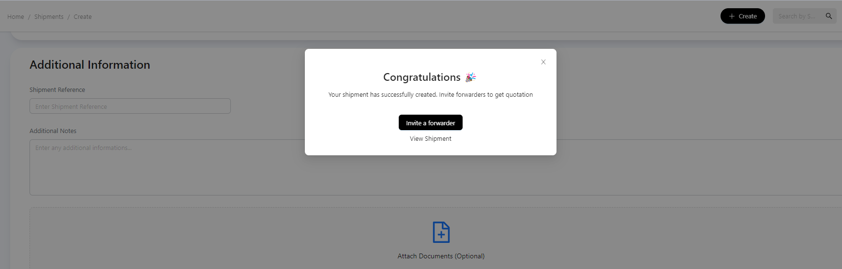Navigate to Shipments in the breadcrumb
Viewport: 842px width, 269px height.
coord(49,17)
